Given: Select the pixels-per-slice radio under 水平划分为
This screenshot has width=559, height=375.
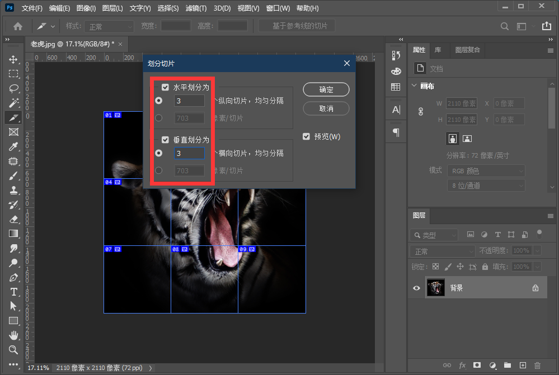Looking at the screenshot, I should point(159,118).
